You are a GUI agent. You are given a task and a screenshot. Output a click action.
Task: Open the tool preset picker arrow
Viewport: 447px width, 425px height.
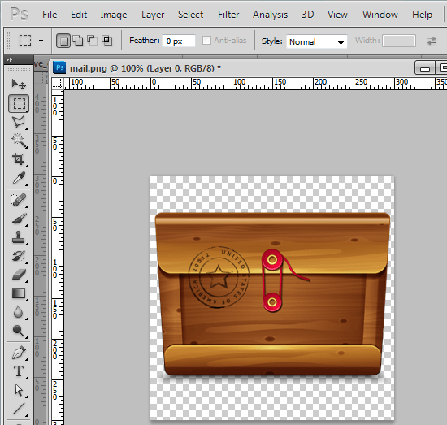41,41
